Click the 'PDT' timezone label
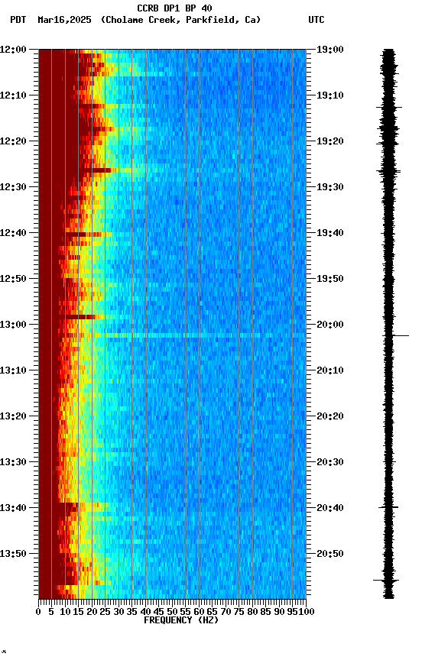 tap(18, 20)
